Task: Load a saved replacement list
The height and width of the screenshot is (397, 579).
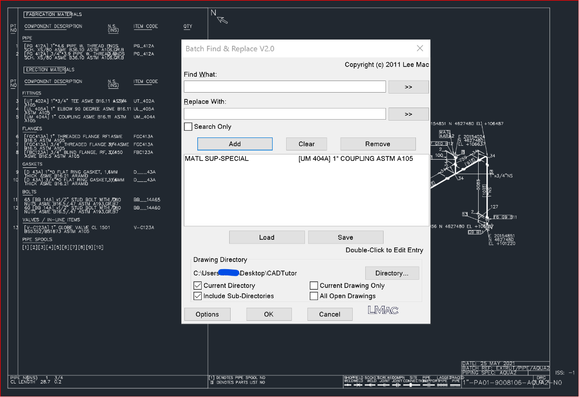Action: click(x=267, y=237)
